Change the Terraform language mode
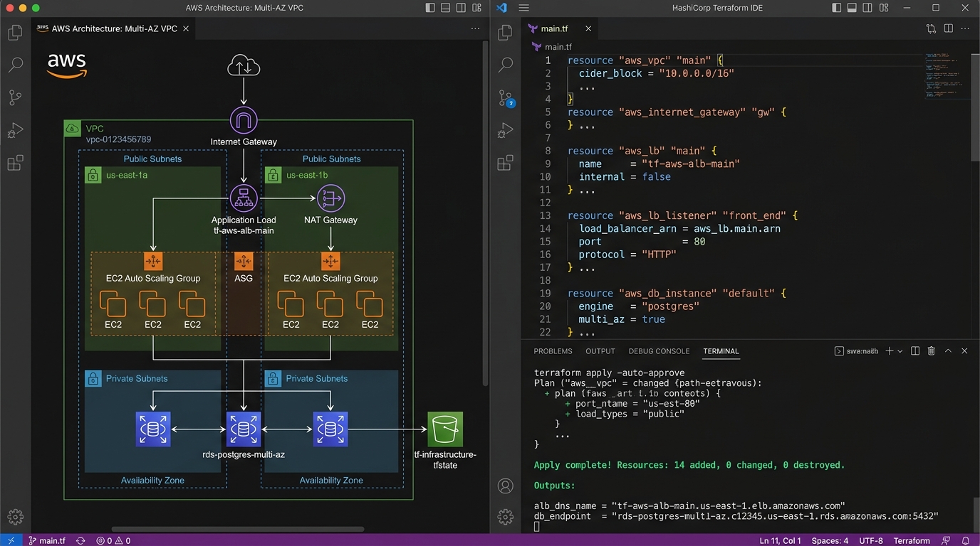Screen dimensions: 980x546 pos(912,540)
